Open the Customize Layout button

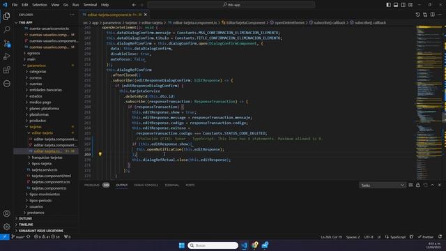click(410, 5)
